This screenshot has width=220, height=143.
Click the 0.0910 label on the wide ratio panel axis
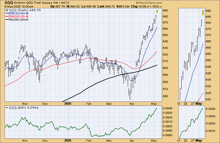tap(167, 122)
